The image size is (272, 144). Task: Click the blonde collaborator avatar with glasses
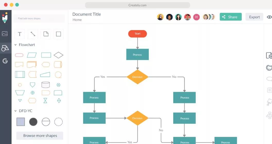click(160, 17)
